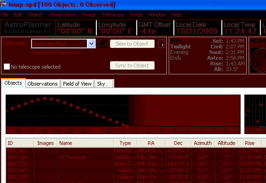This screenshot has height=183, width=266.
Task: Click the None specified telescope combo box
Action: point(63,44)
